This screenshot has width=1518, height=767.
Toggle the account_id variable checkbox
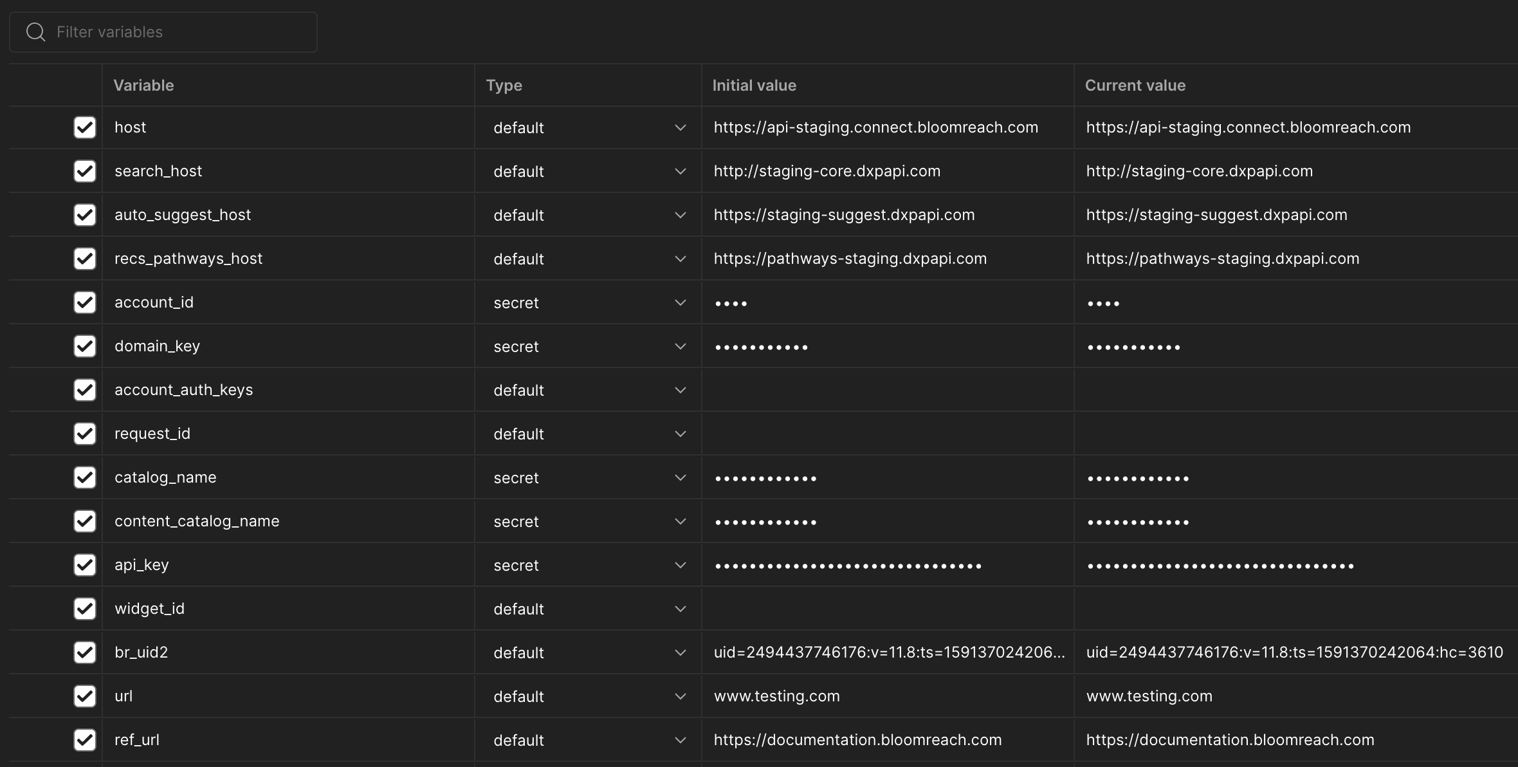click(x=85, y=302)
